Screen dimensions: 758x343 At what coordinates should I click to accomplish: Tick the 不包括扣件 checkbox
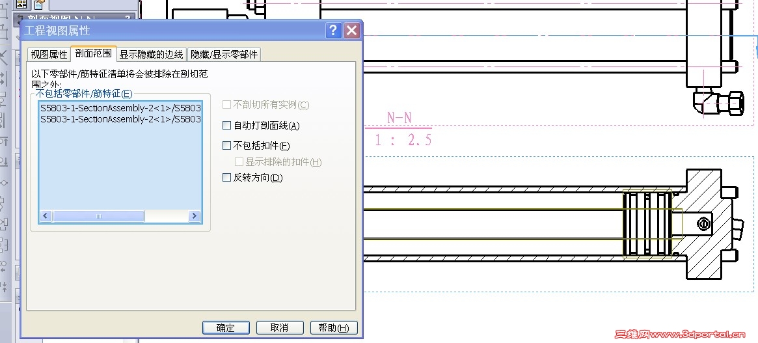coord(226,145)
